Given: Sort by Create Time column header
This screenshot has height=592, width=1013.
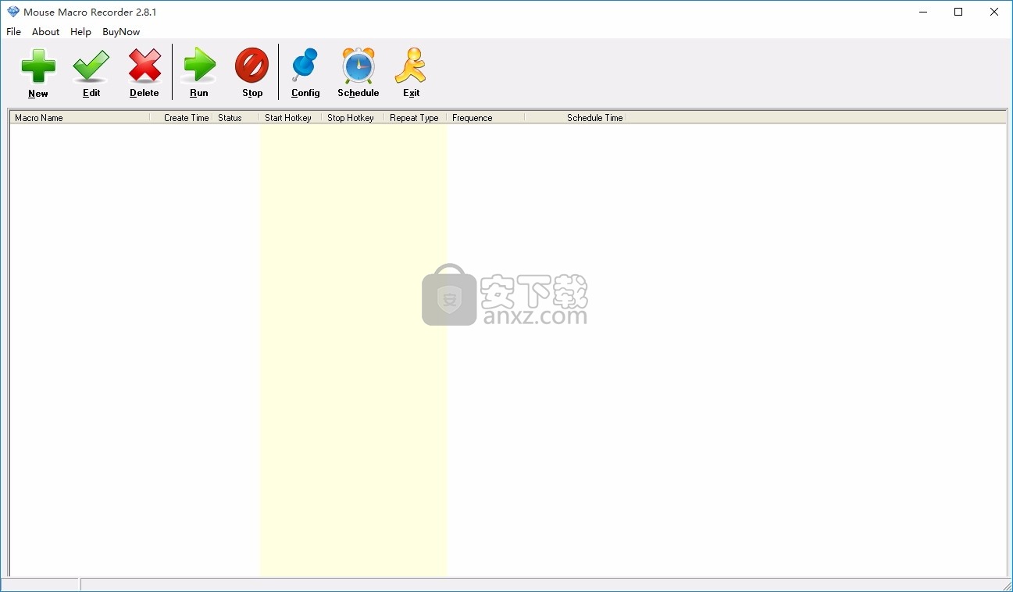Looking at the screenshot, I should tap(180, 118).
